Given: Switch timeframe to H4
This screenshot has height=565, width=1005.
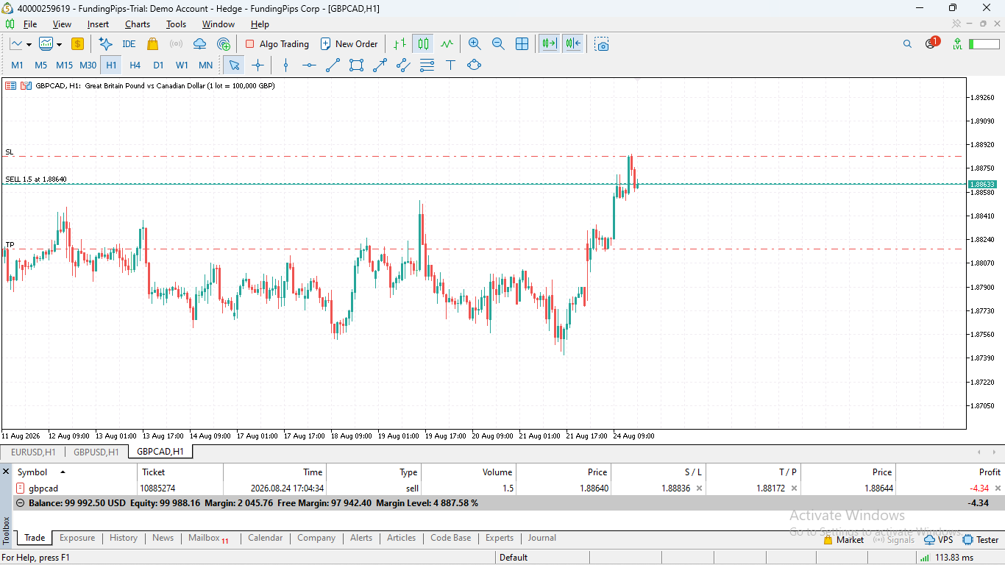Looking at the screenshot, I should [135, 65].
